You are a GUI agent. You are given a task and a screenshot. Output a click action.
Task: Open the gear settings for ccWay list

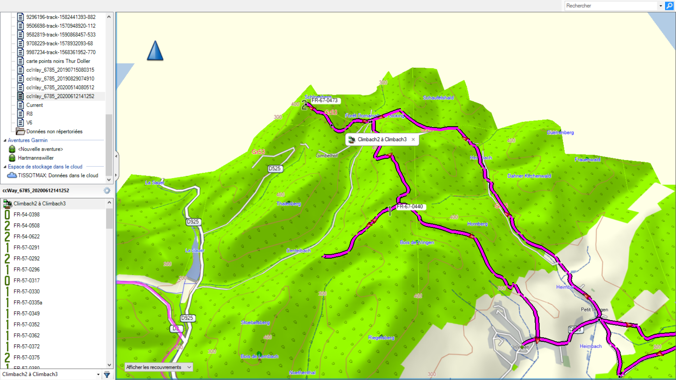tap(107, 190)
